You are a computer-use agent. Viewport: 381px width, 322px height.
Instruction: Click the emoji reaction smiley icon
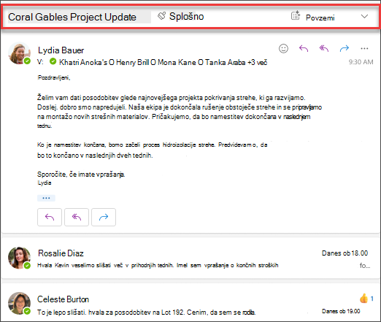(283, 48)
